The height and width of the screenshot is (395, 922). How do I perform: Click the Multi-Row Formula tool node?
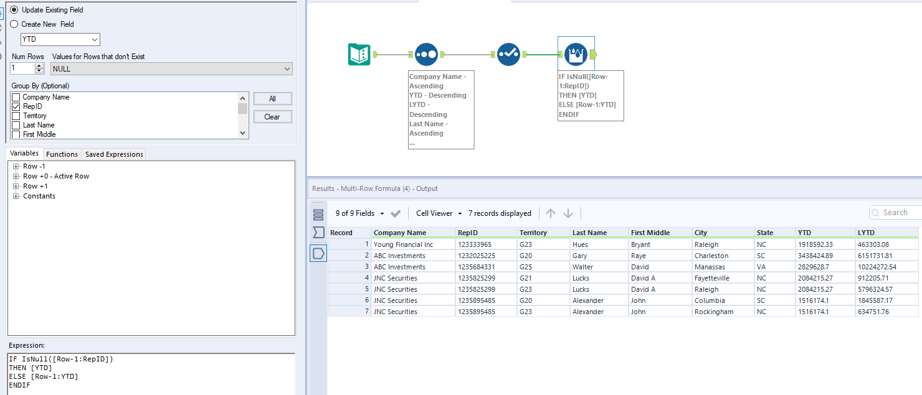(x=576, y=55)
